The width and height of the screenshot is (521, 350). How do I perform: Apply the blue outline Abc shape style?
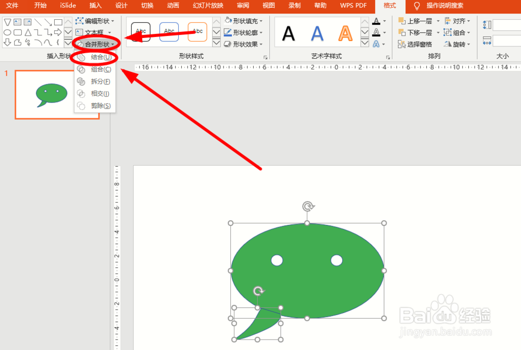(x=169, y=32)
